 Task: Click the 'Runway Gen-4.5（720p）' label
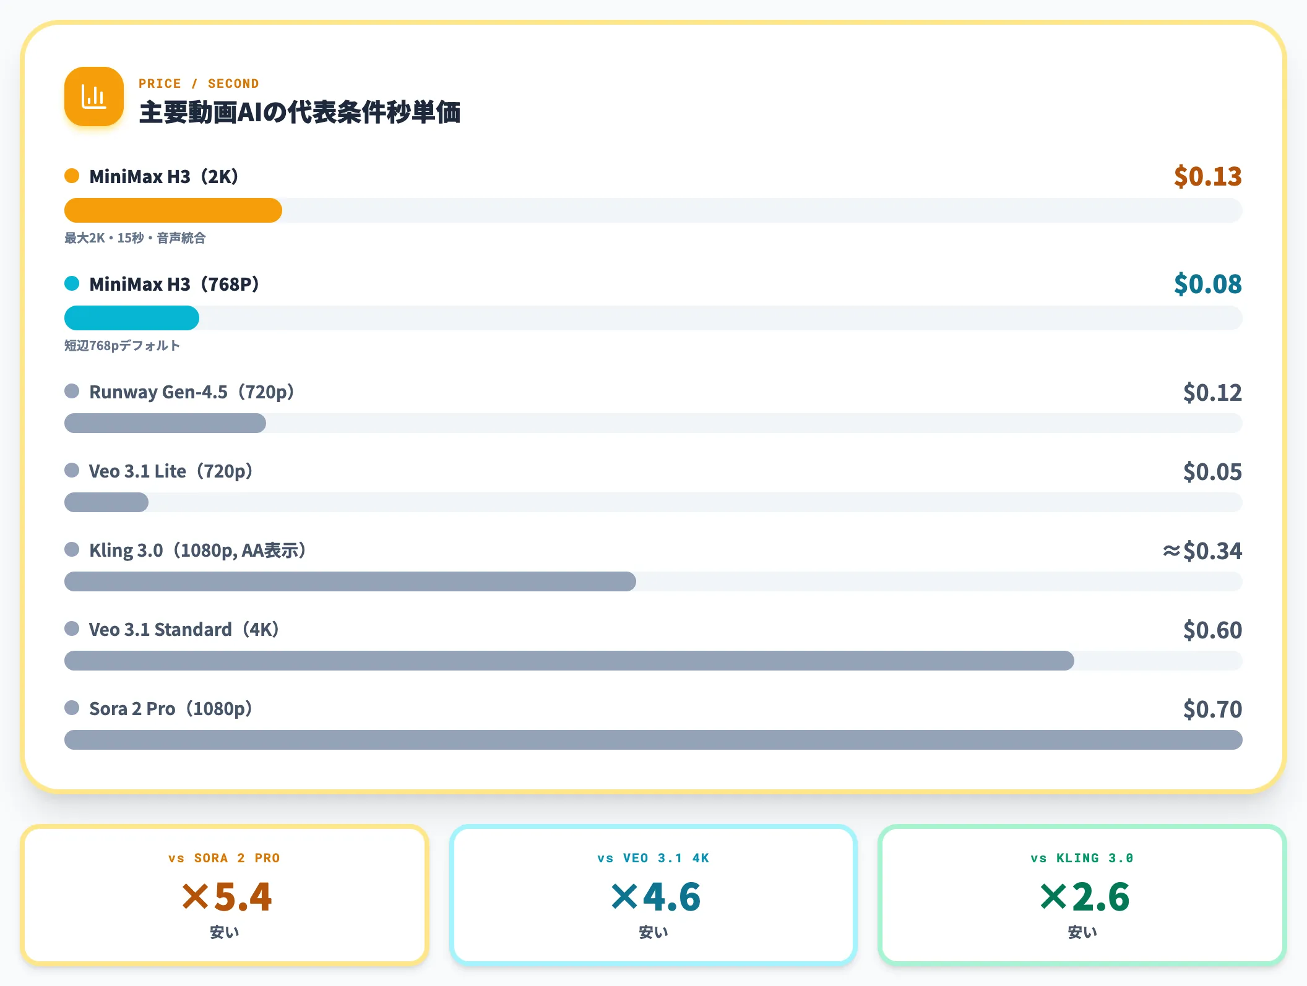(192, 392)
